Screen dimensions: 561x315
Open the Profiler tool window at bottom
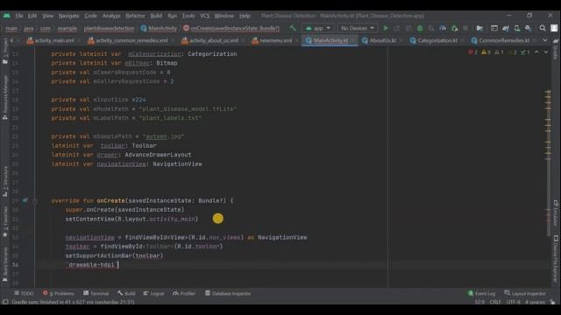[x=184, y=293]
